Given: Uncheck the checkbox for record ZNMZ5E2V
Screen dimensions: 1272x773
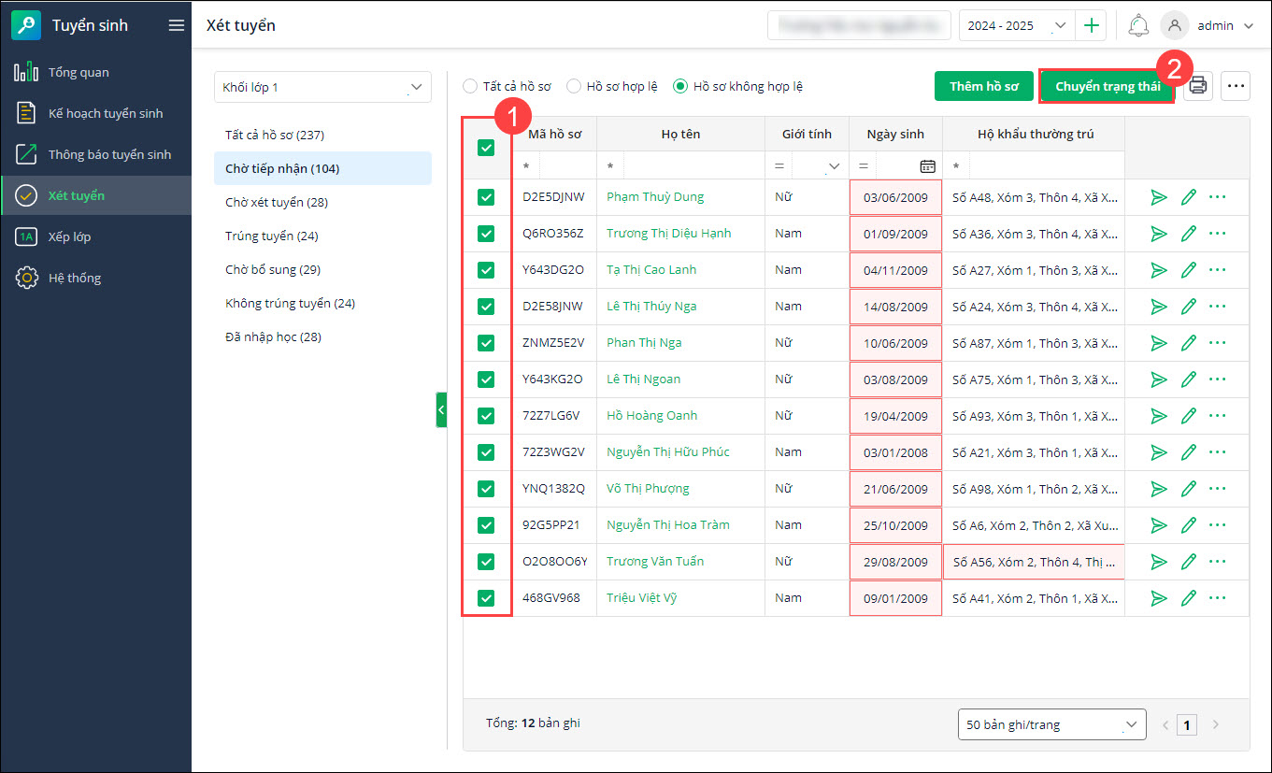Looking at the screenshot, I should 486,343.
